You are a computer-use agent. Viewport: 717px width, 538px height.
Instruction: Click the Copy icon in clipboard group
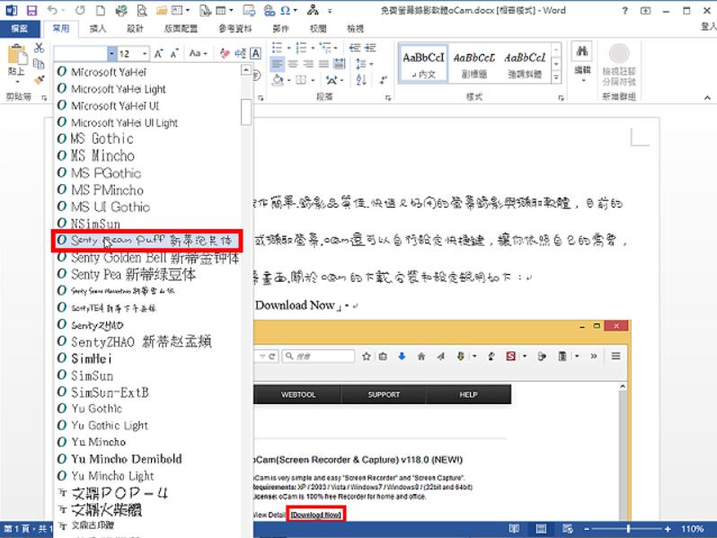(x=39, y=64)
